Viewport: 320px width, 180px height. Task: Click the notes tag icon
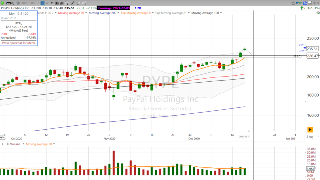[78, 3]
